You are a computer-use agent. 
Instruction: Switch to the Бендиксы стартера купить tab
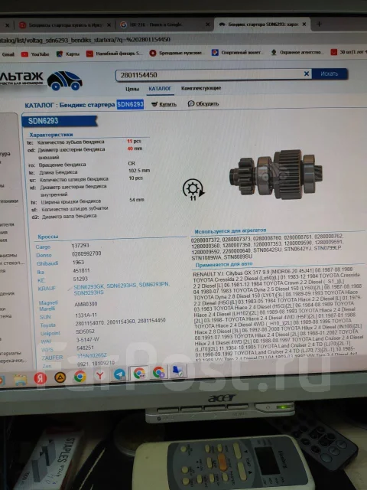(x=65, y=25)
